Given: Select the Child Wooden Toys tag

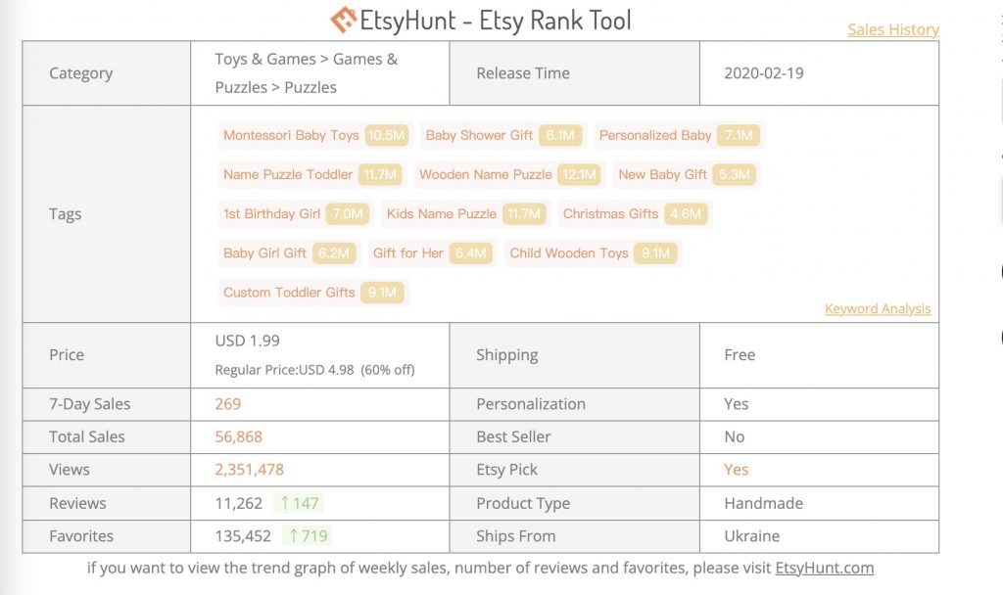Looking at the screenshot, I should point(569,252).
